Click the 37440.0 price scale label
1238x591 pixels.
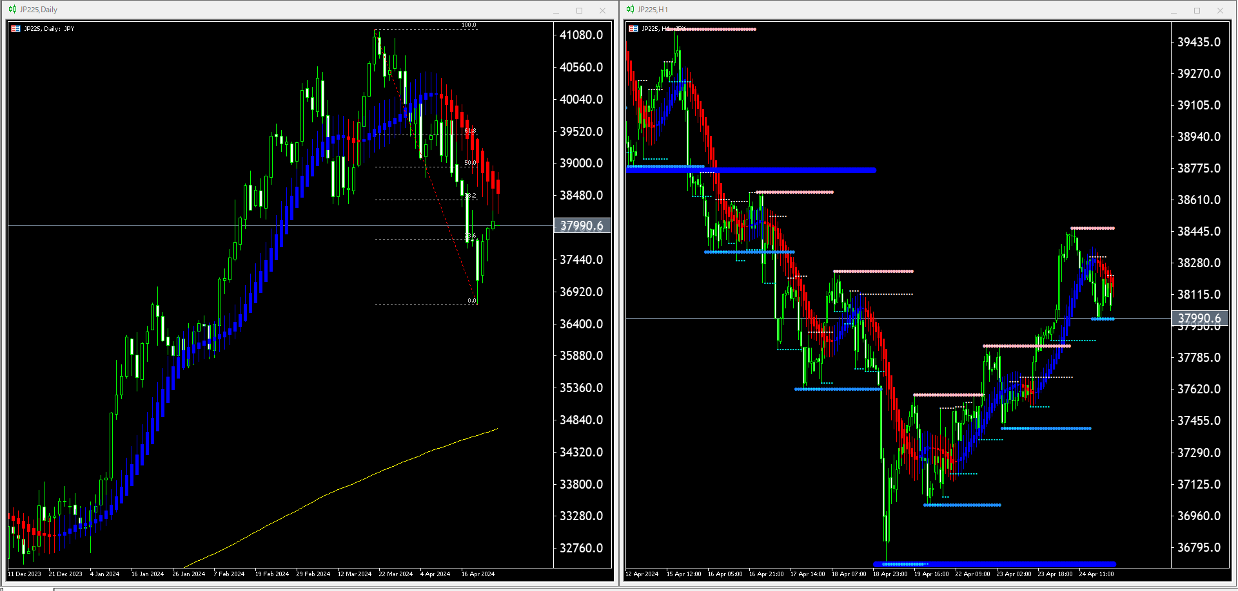point(582,260)
